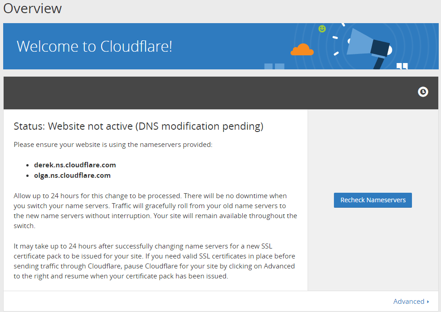Click the Welcome to Cloudflare! banner title
The width and height of the screenshot is (441, 312).
(94, 46)
